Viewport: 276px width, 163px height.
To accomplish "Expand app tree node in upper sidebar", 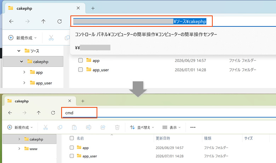I will (24, 72).
